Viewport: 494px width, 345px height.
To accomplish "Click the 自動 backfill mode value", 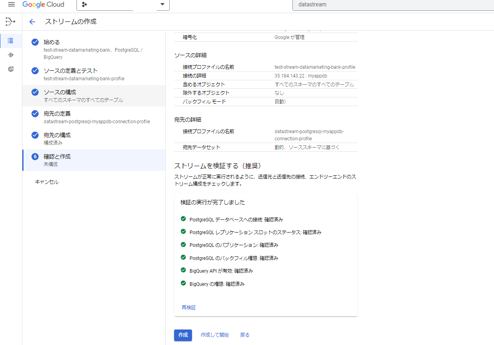I will pyautogui.click(x=280, y=102).
